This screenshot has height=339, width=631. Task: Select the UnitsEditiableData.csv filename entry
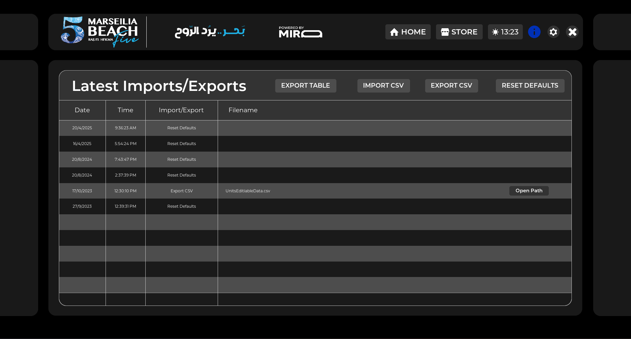coord(248,191)
